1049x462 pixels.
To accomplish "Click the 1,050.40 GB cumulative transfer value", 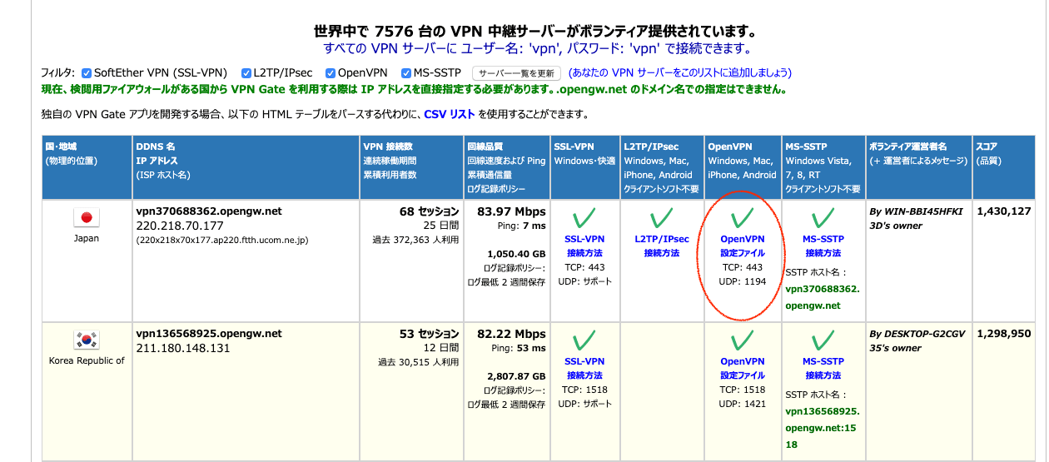I will click(516, 253).
